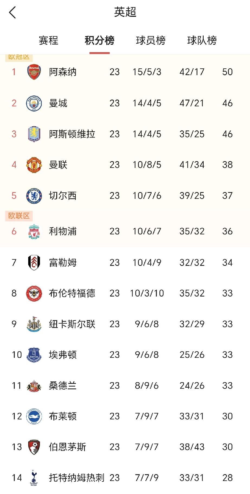
Task: Select the Tottenham Hotspur logo
Action: pyautogui.click(x=34, y=478)
